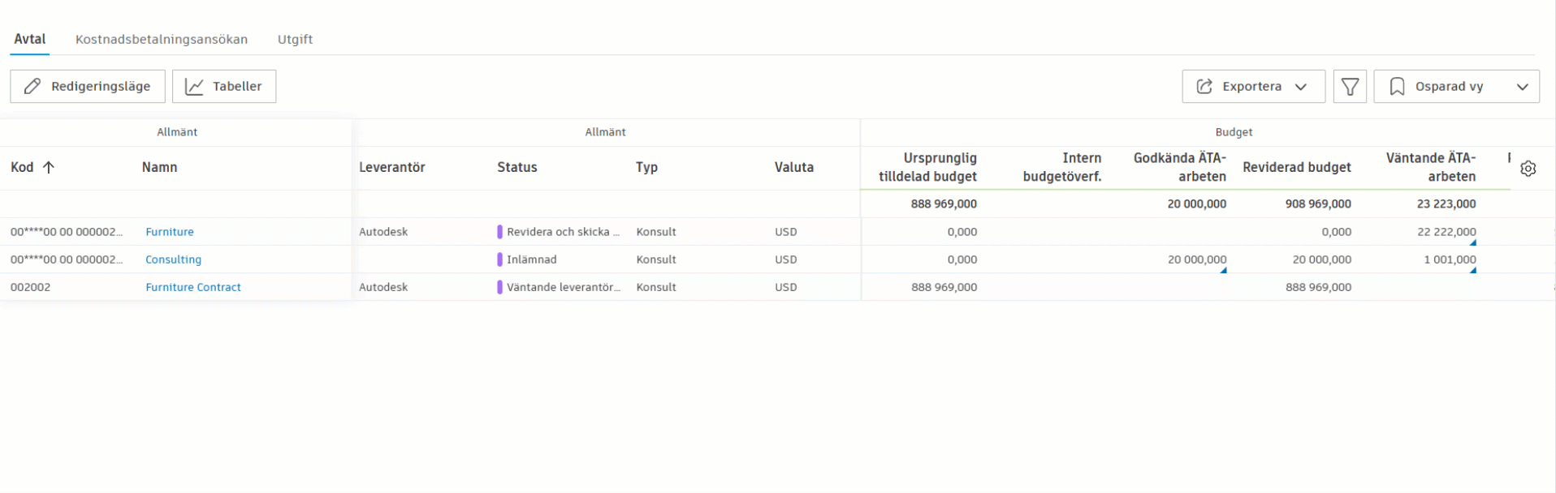Click the sort arrow next to Kod

pyautogui.click(x=49, y=167)
